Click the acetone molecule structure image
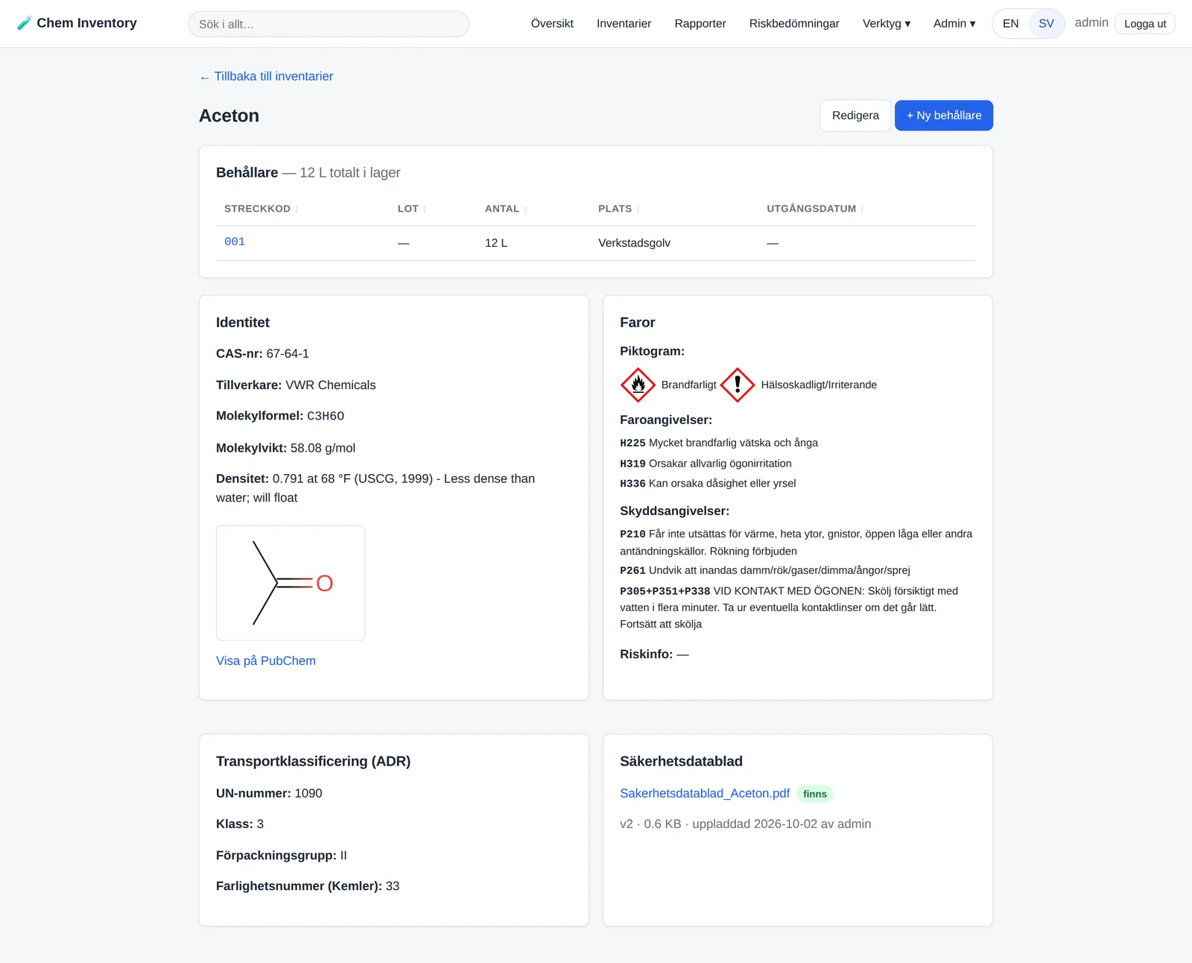The height and width of the screenshot is (963, 1192). click(291, 583)
